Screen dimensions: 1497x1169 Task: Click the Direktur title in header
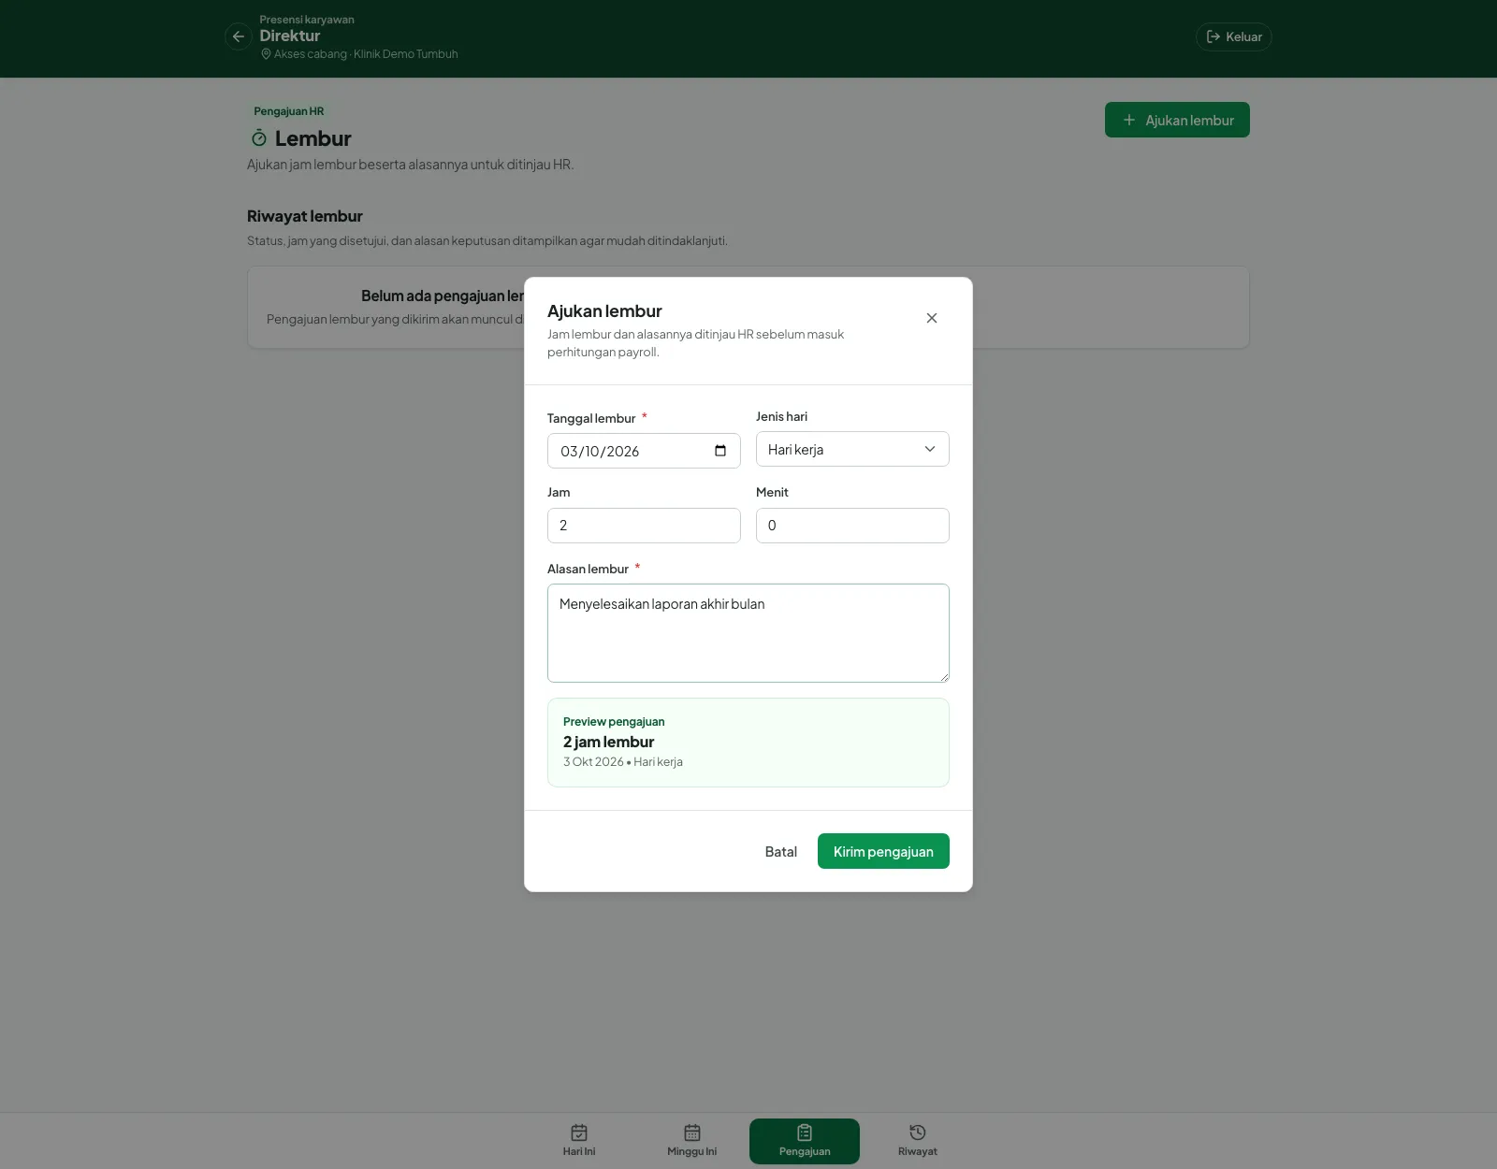point(290,36)
